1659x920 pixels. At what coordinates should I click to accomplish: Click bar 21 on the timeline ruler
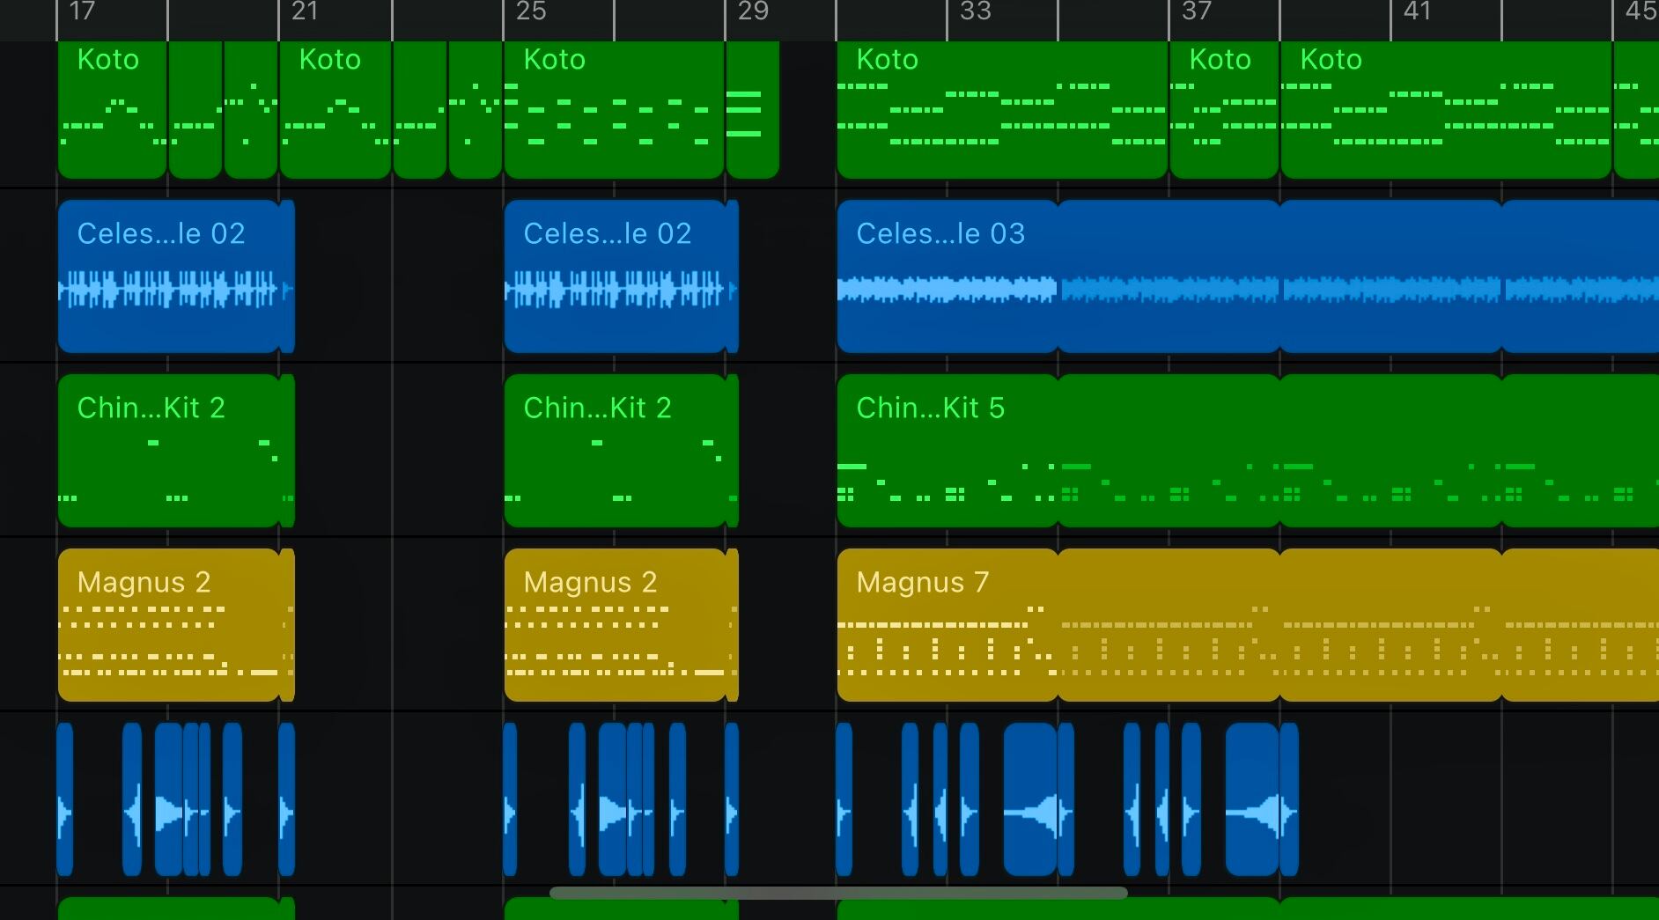pos(304,12)
